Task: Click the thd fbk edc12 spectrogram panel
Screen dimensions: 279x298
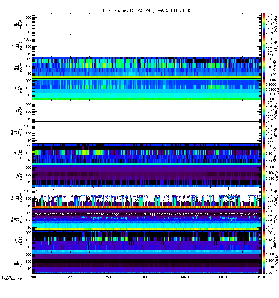Action: coord(147,154)
